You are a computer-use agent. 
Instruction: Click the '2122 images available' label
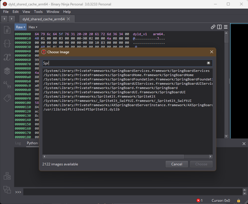click(x=60, y=164)
